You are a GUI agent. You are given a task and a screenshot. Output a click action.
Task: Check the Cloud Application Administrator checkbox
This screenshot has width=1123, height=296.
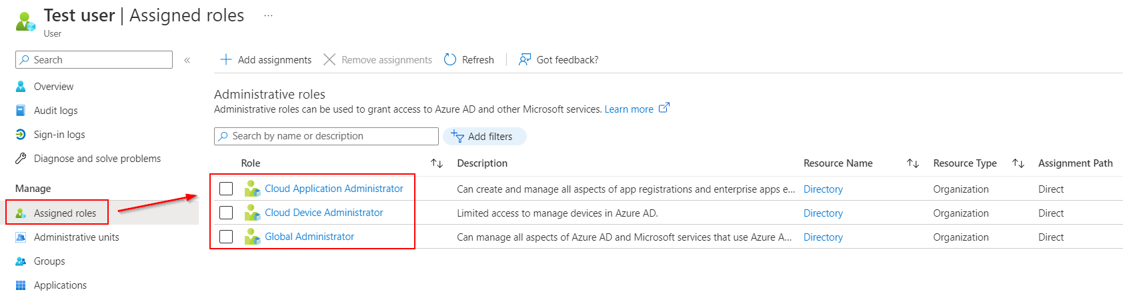226,189
